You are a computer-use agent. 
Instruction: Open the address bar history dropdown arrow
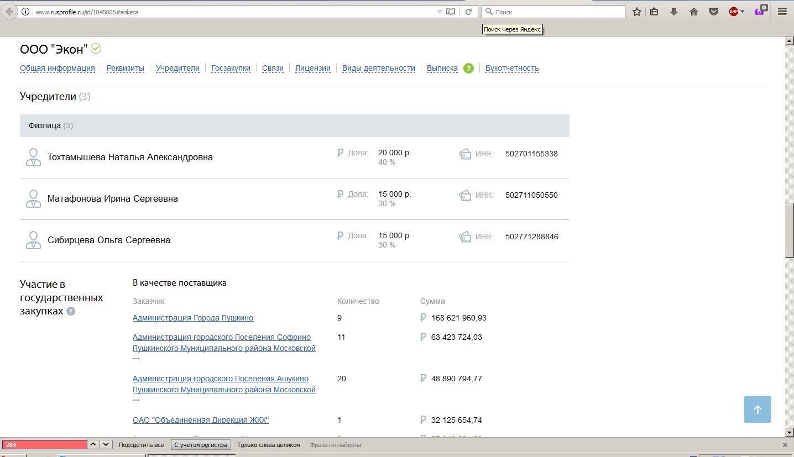click(440, 12)
